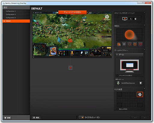
Task: Click the streaming overlay monitor icon
Action: pyautogui.click(x=125, y=19)
